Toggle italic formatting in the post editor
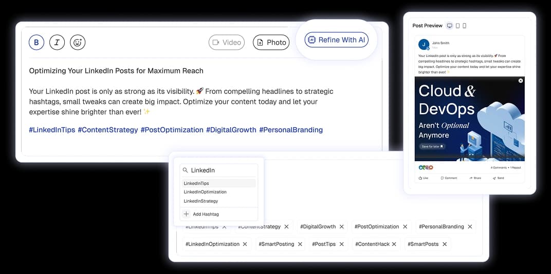 57,43
